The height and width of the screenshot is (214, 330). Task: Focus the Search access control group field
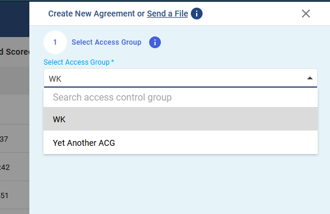point(180,98)
